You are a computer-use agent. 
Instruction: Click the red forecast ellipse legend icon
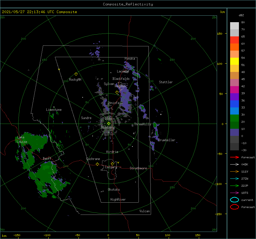pyautogui.click(x=234, y=207)
